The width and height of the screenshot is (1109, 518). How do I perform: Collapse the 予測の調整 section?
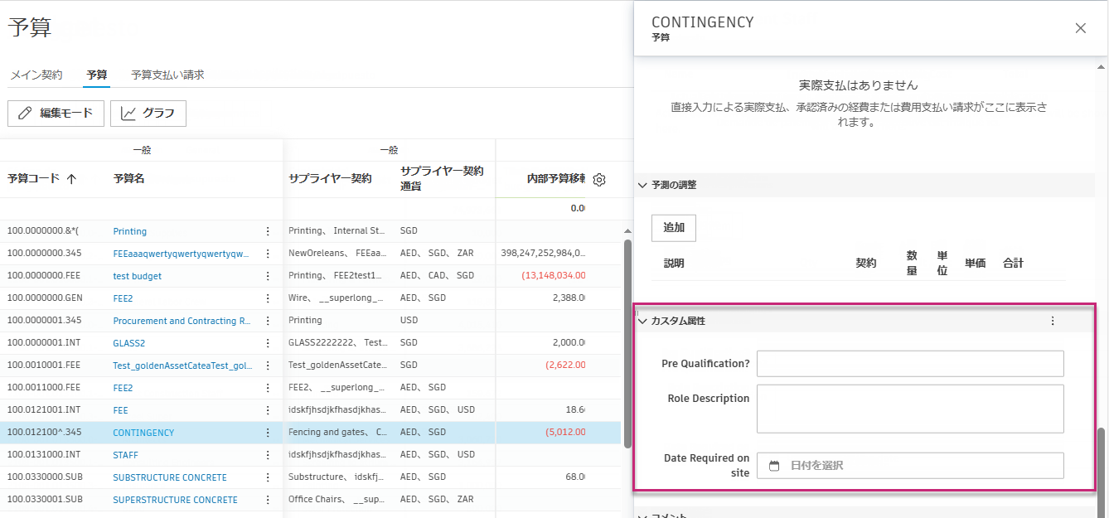click(x=643, y=184)
